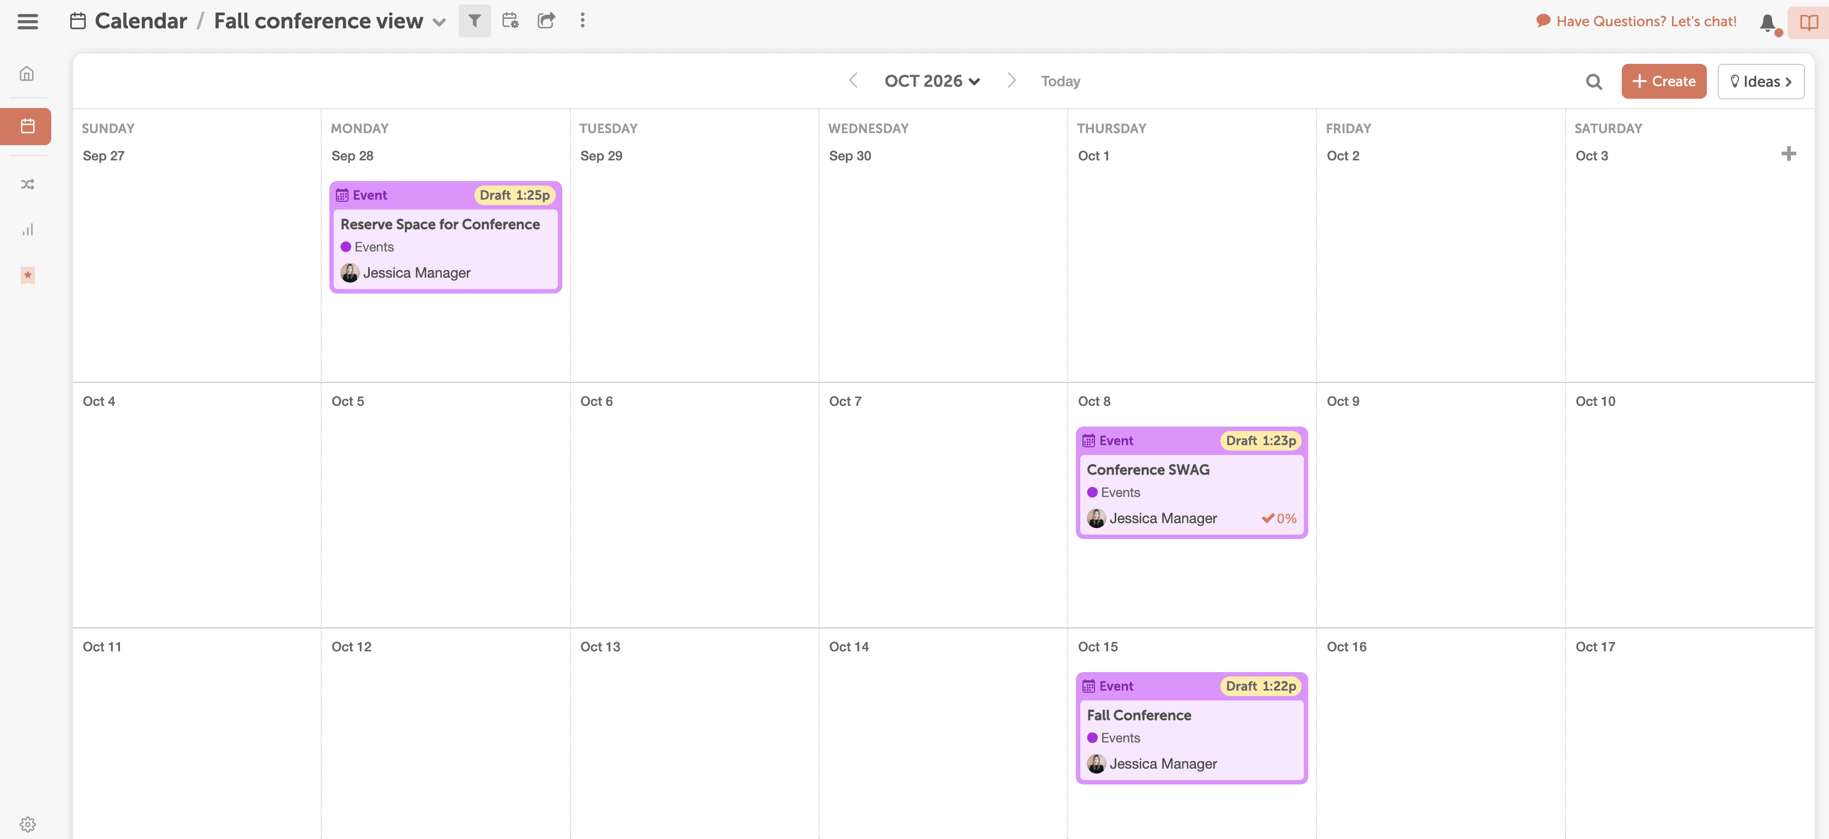The image size is (1829, 839).
Task: Open the shuffle social queue icon
Action: (x=27, y=185)
